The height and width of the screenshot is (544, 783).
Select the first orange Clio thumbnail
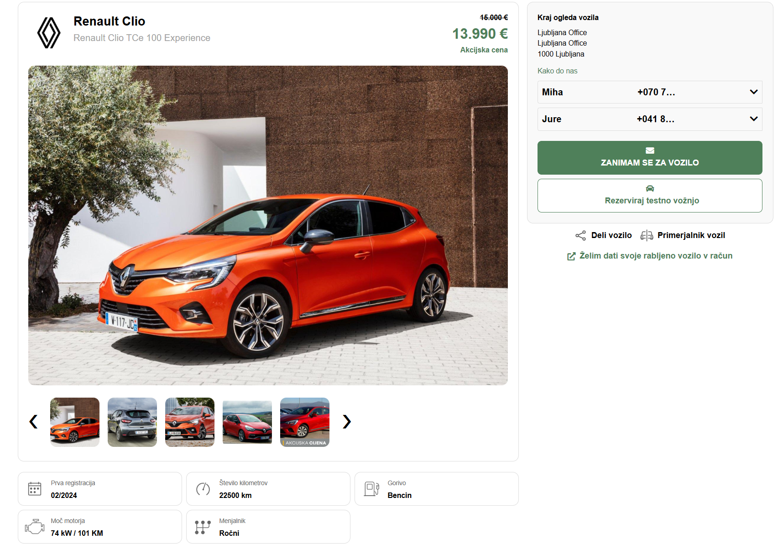click(75, 422)
